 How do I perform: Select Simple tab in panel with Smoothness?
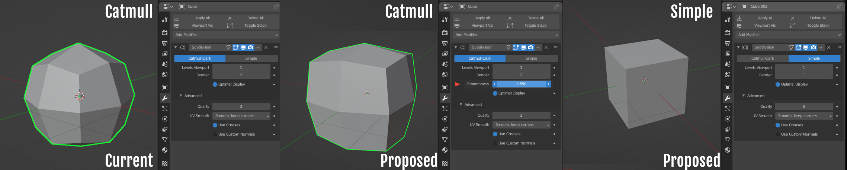pyautogui.click(x=532, y=59)
